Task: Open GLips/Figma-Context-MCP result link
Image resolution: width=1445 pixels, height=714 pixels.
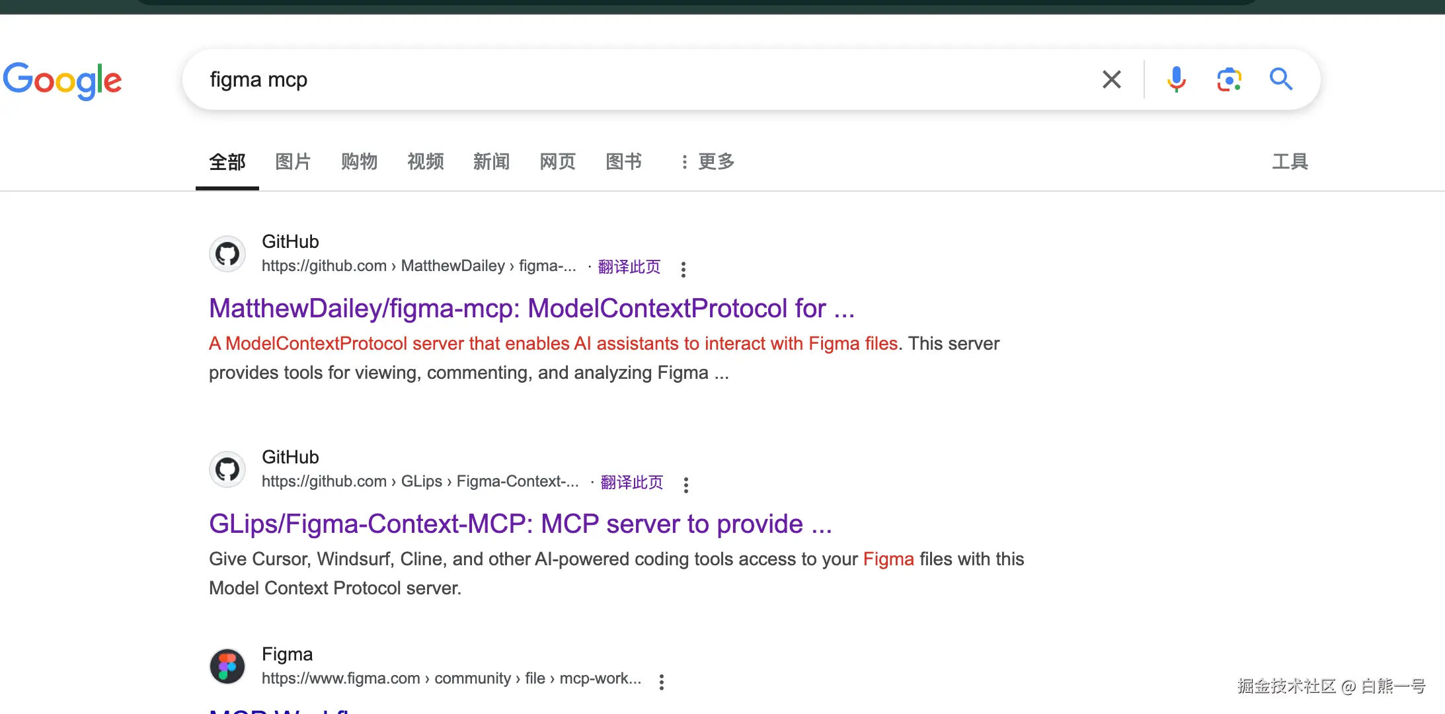Action: coord(520,524)
